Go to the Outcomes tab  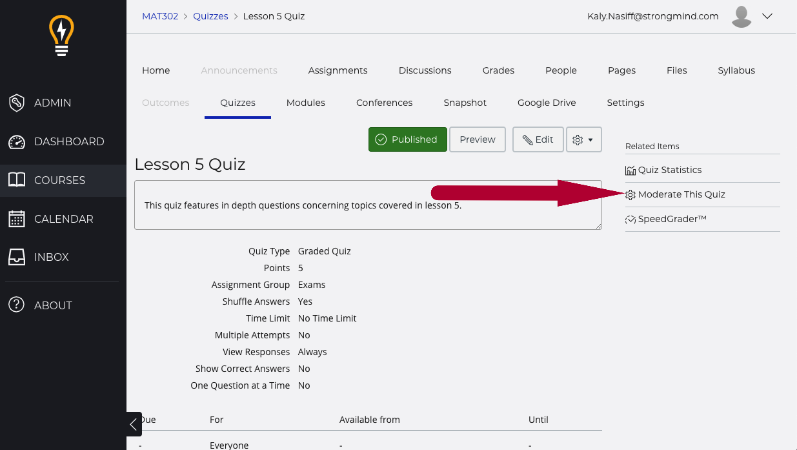click(166, 103)
